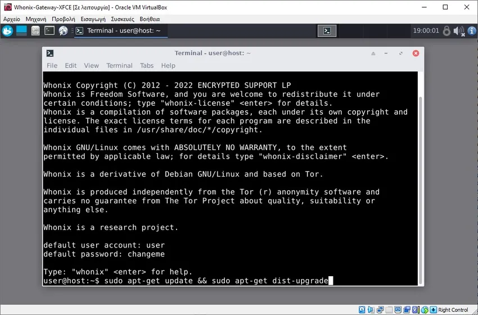Click the terminal workspace icon in panel center
The width and height of the screenshot is (478, 315).
click(x=327, y=31)
